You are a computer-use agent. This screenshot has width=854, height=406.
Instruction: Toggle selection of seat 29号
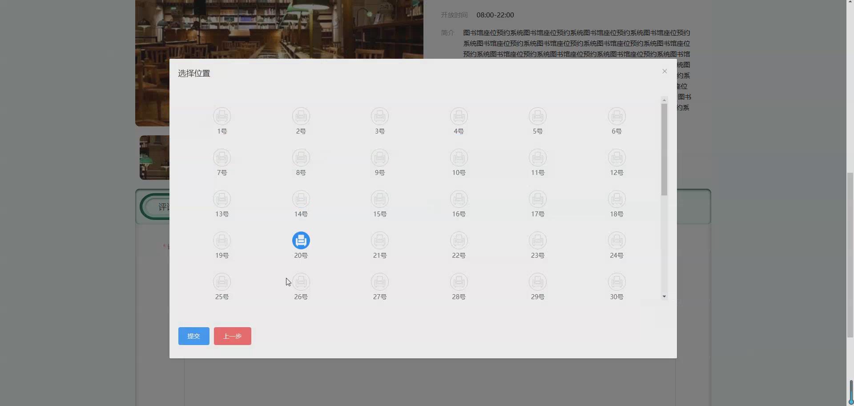(537, 281)
